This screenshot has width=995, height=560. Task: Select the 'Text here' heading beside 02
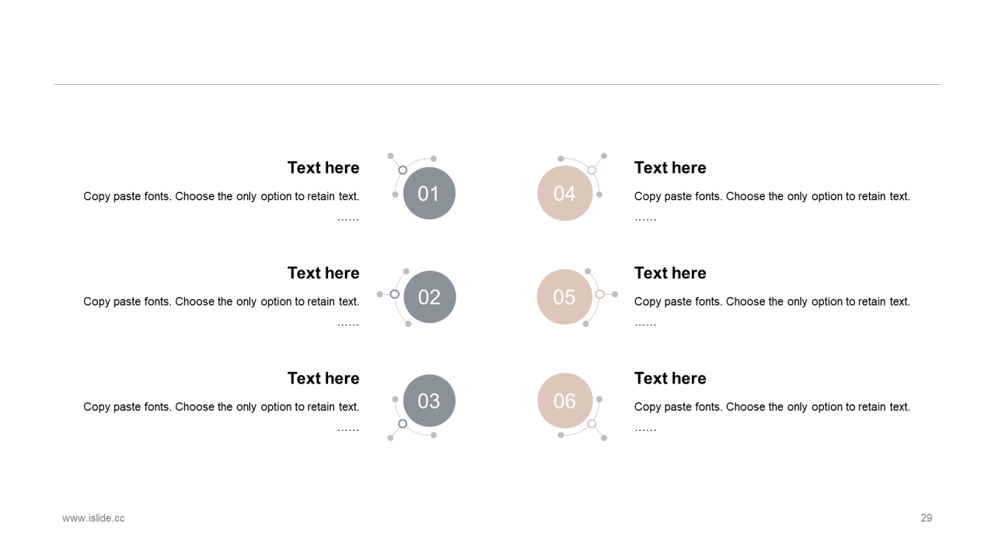tap(323, 273)
